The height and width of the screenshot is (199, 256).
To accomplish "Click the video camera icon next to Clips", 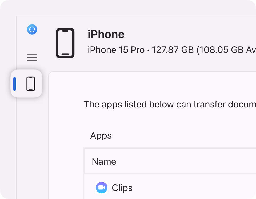I will (101, 188).
